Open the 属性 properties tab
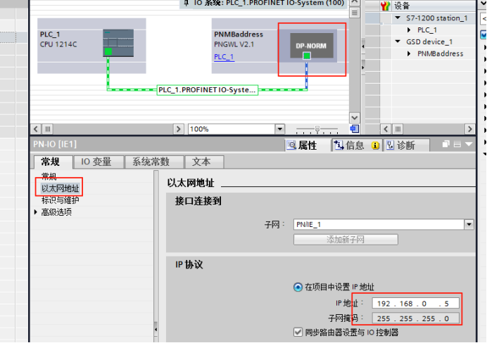This screenshot has height=343, width=487. pos(308,145)
